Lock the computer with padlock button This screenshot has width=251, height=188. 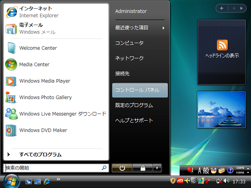[143, 168]
